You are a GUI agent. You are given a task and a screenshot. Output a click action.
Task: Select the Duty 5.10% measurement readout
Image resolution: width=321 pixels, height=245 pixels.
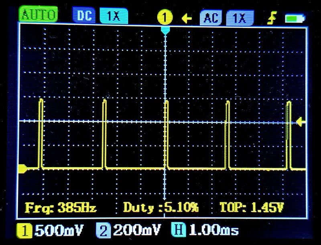(x=160, y=208)
